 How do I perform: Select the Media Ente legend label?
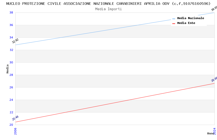tap(186, 23)
